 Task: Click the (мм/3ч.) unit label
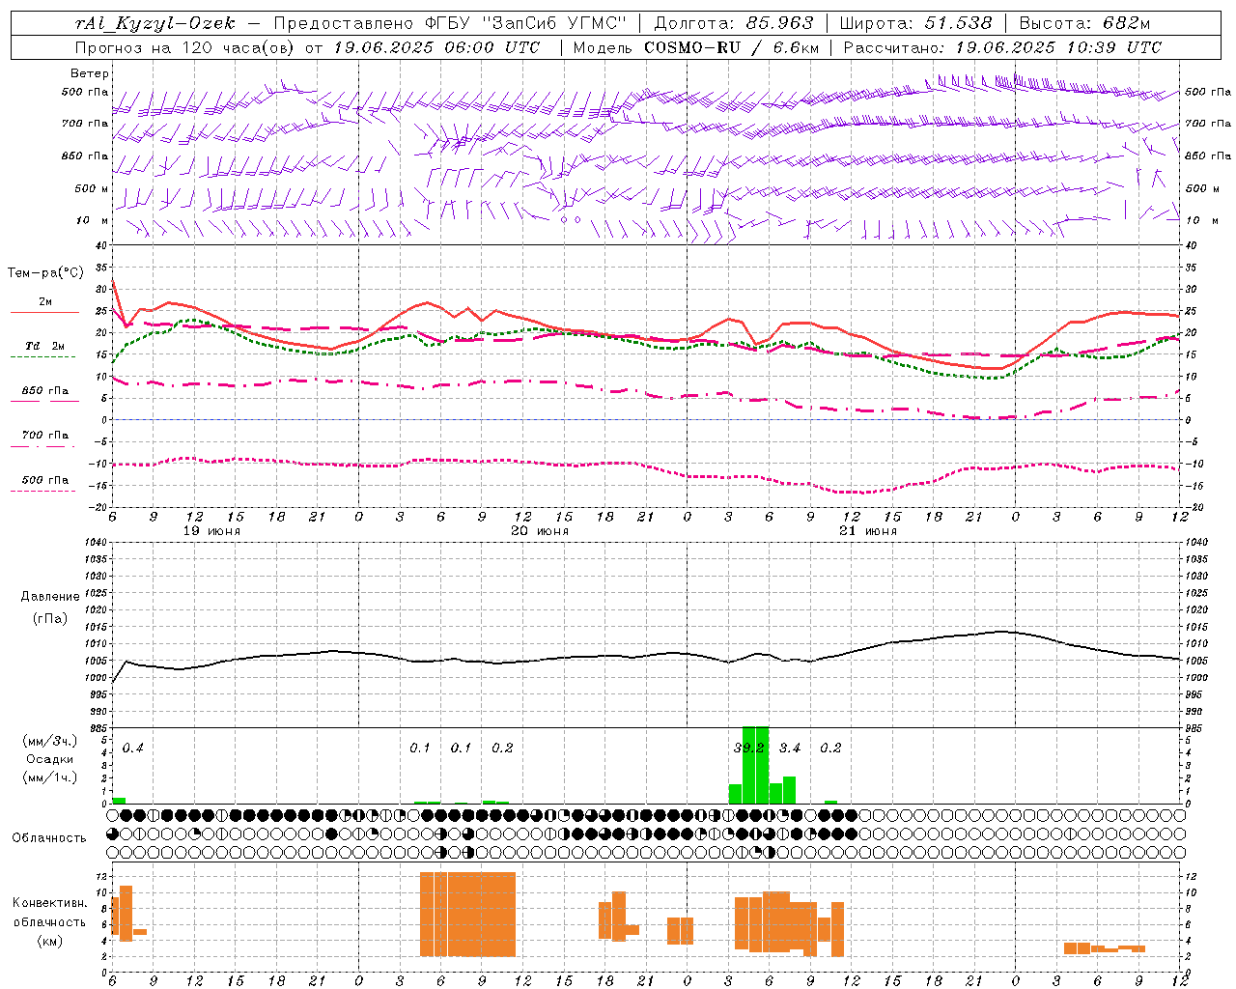pyautogui.click(x=50, y=741)
